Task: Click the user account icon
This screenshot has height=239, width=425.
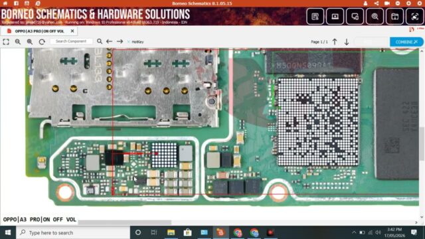Action: tap(365, 3)
